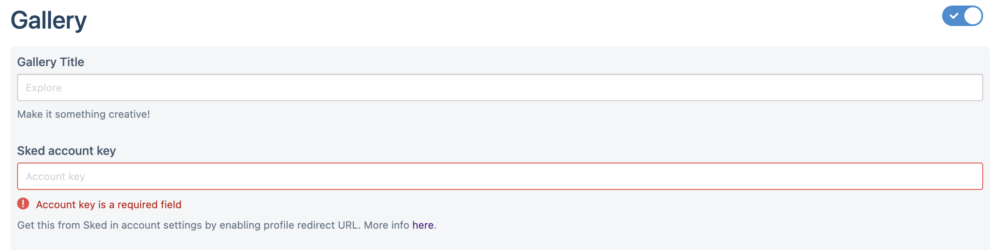This screenshot has height=250, width=996.
Task: Click the 'Account key' placeholder text
Action: pos(55,176)
